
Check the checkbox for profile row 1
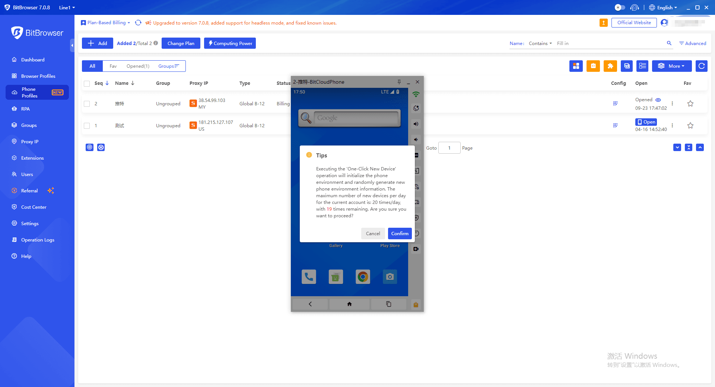click(x=87, y=126)
